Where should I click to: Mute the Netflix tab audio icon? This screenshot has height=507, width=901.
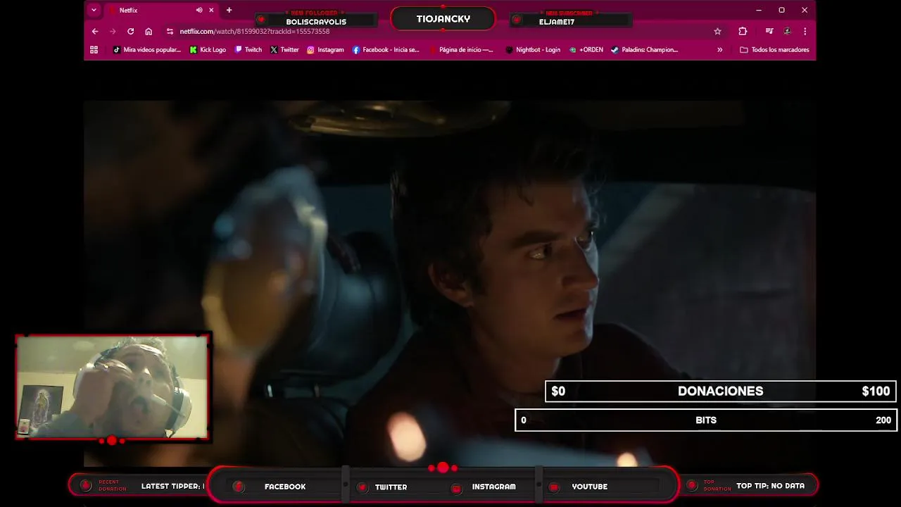[199, 10]
